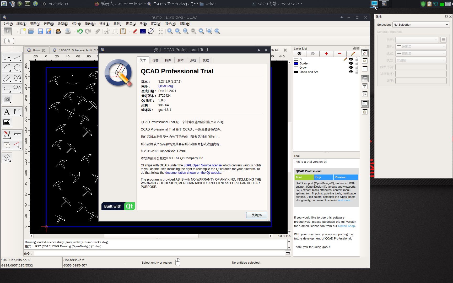The image size is (453, 283).
Task: Hide all layers with grey eye button
Action: 313,54
